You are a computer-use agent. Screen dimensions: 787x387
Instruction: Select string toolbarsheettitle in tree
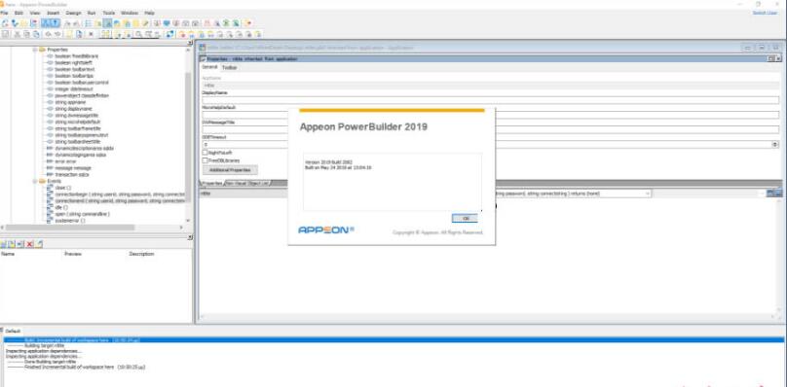coord(78,141)
